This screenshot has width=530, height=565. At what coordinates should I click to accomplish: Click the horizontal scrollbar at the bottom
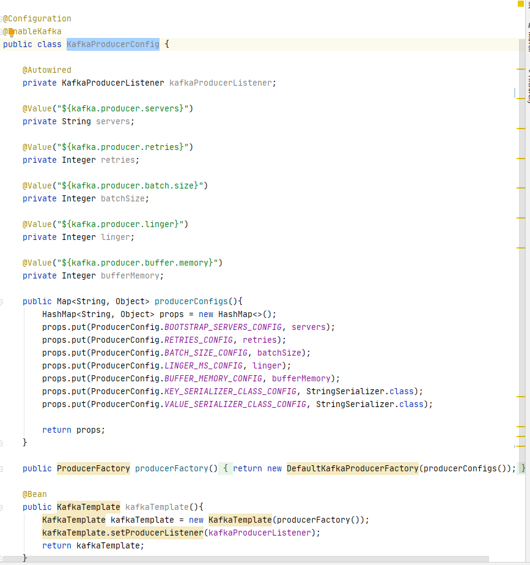click(x=245, y=559)
